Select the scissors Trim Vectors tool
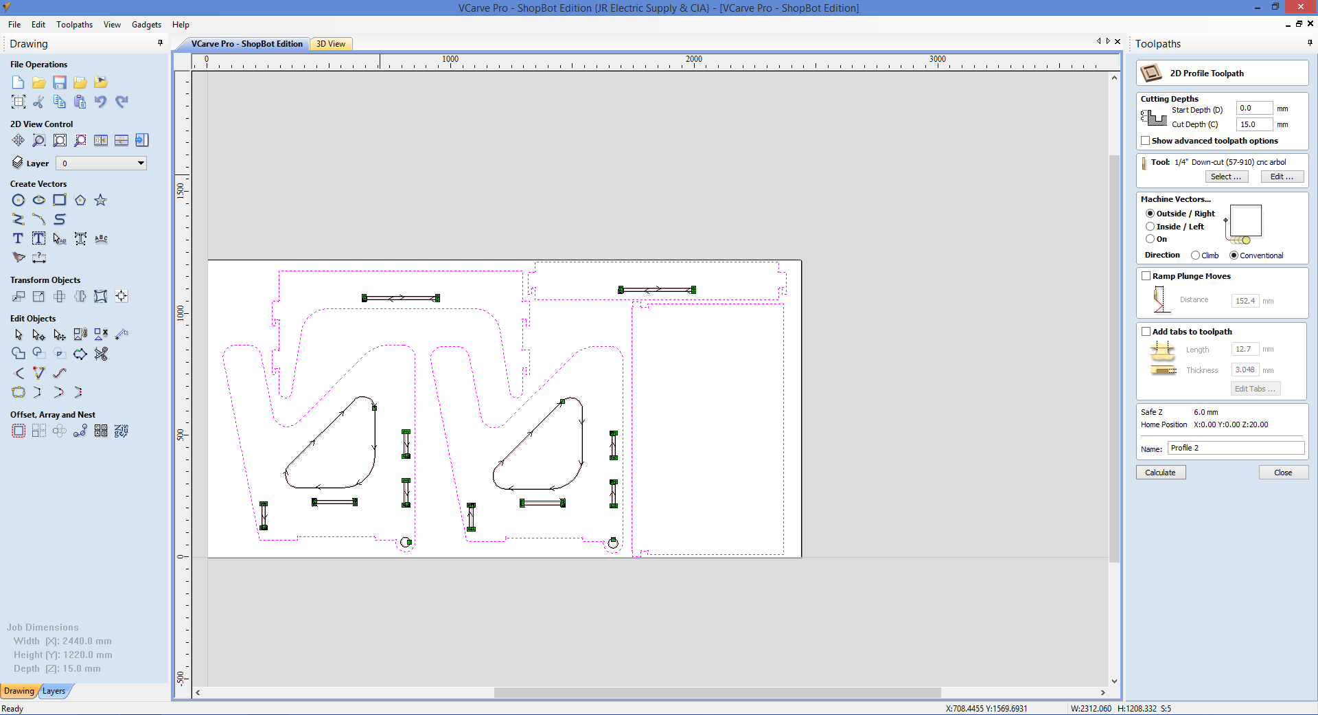Image resolution: width=1318 pixels, height=715 pixels. coord(101,354)
